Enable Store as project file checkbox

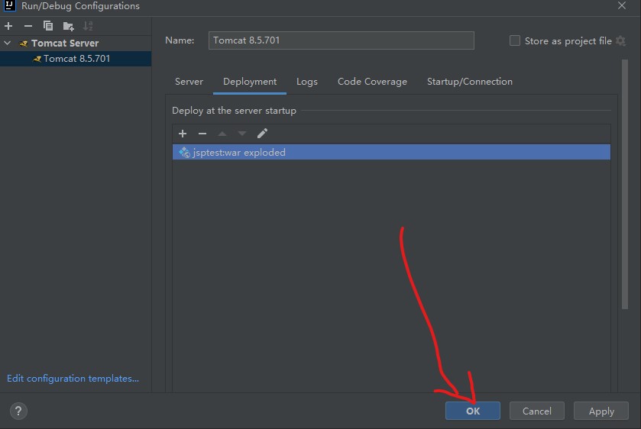515,40
